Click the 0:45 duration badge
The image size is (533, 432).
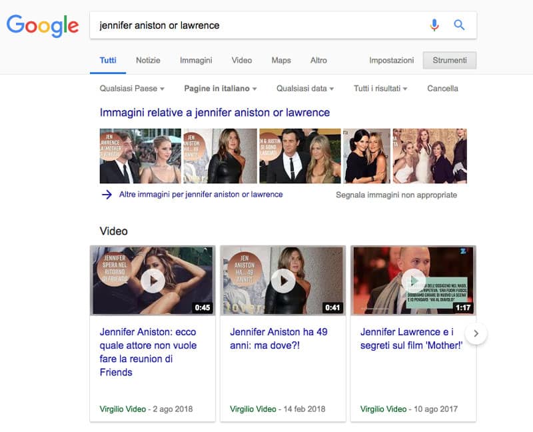[203, 307]
